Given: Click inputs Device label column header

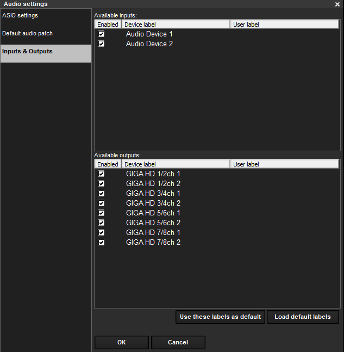Looking at the screenshot, I should (175, 24).
